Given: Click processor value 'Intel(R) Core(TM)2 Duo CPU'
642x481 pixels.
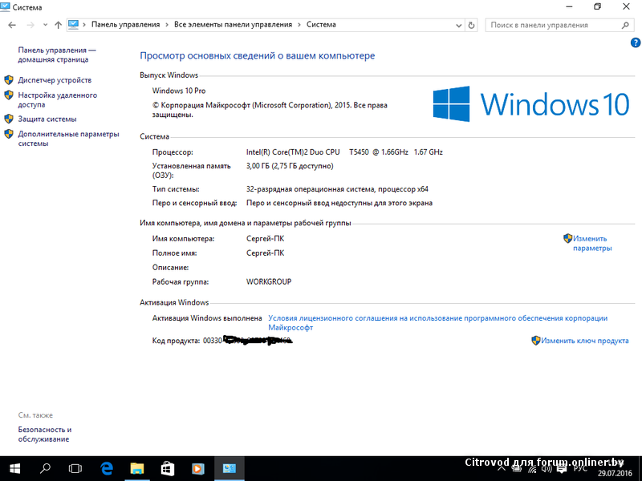Looking at the screenshot, I should point(293,152).
